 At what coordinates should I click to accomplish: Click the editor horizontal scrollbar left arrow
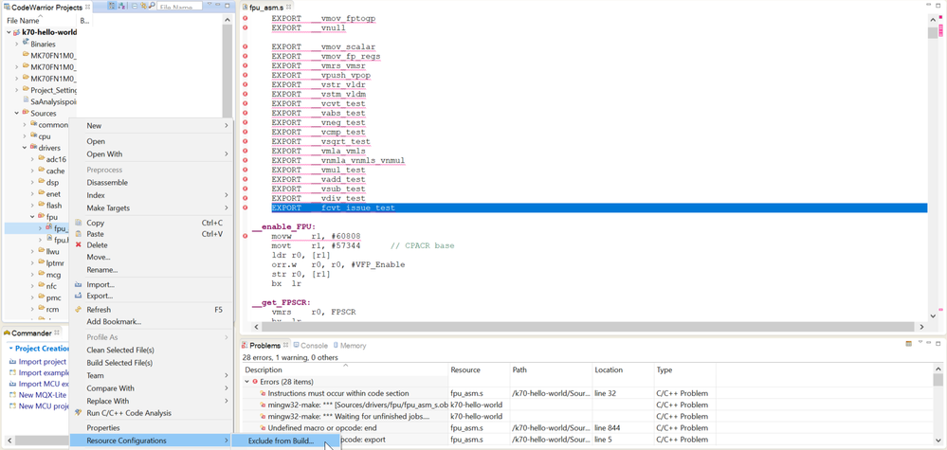(256, 326)
